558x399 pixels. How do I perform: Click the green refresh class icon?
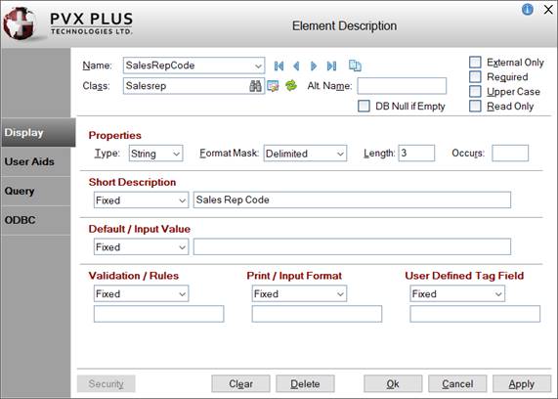click(291, 85)
